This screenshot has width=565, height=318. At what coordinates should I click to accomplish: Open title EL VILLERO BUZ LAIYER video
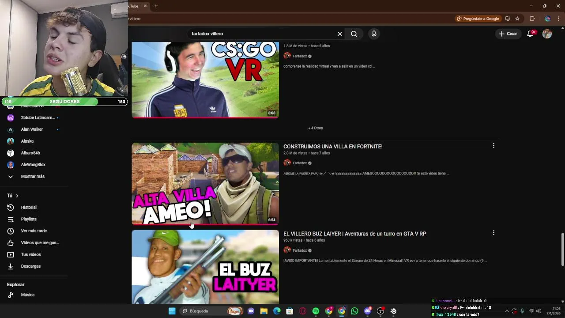pos(354,234)
